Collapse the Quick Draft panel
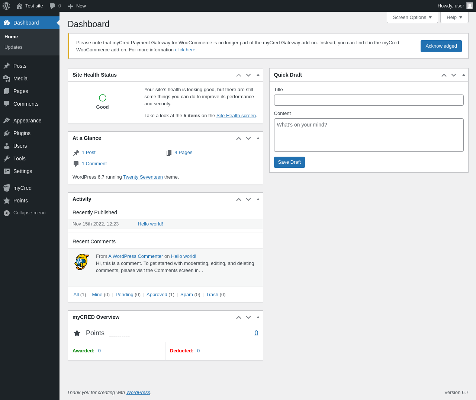Viewport: 476px width, 400px height. 464,75
